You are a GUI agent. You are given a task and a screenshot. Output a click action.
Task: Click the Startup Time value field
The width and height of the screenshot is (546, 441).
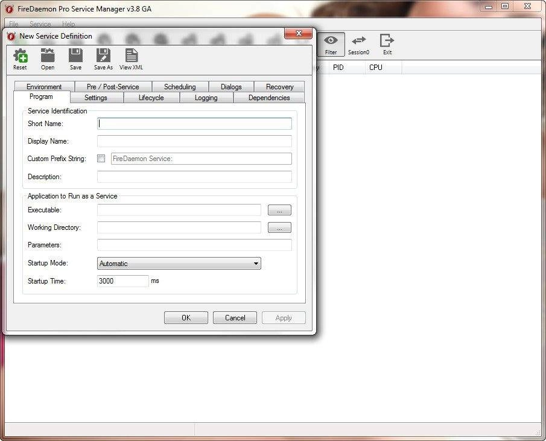[x=123, y=281]
